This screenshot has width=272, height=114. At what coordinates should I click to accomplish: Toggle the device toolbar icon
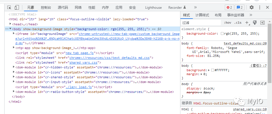pyautogui.click(x=17, y=7)
